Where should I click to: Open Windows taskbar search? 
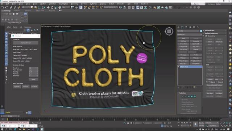coord(6,130)
